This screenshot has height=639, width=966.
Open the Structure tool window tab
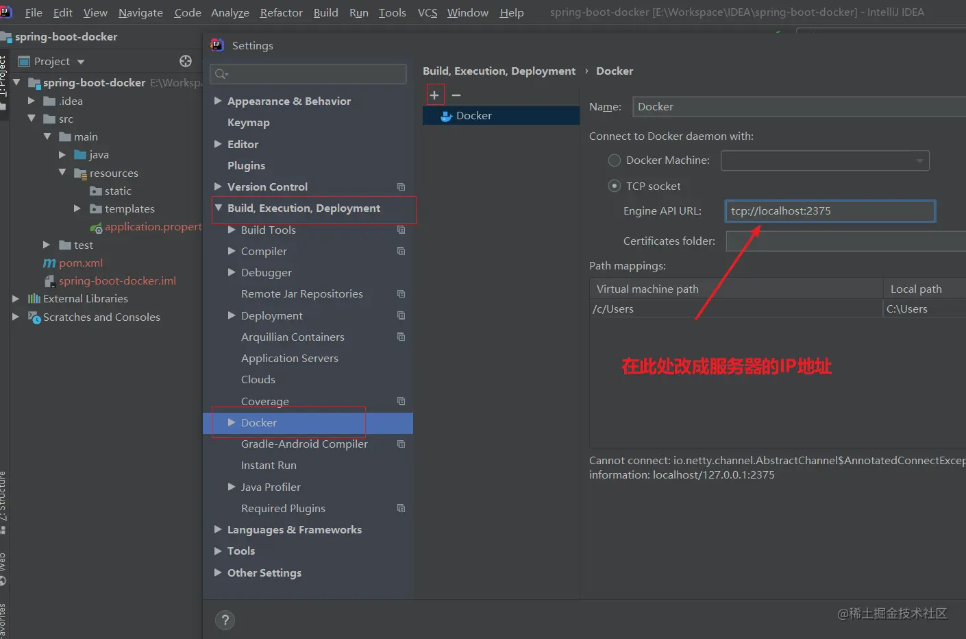click(3, 503)
